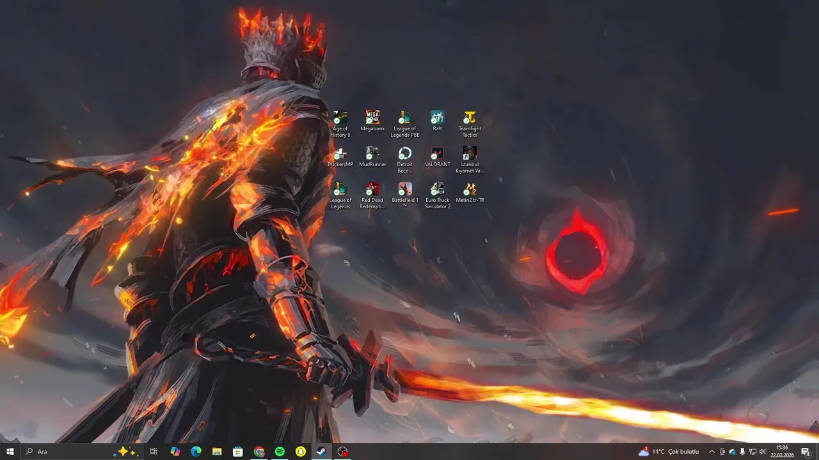Image resolution: width=819 pixels, height=460 pixels.
Task: Open Task View from the taskbar
Action: (x=154, y=452)
